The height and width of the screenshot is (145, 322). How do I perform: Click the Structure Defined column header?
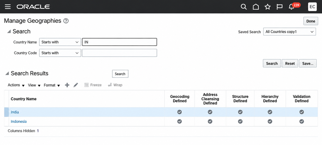coord(240,99)
